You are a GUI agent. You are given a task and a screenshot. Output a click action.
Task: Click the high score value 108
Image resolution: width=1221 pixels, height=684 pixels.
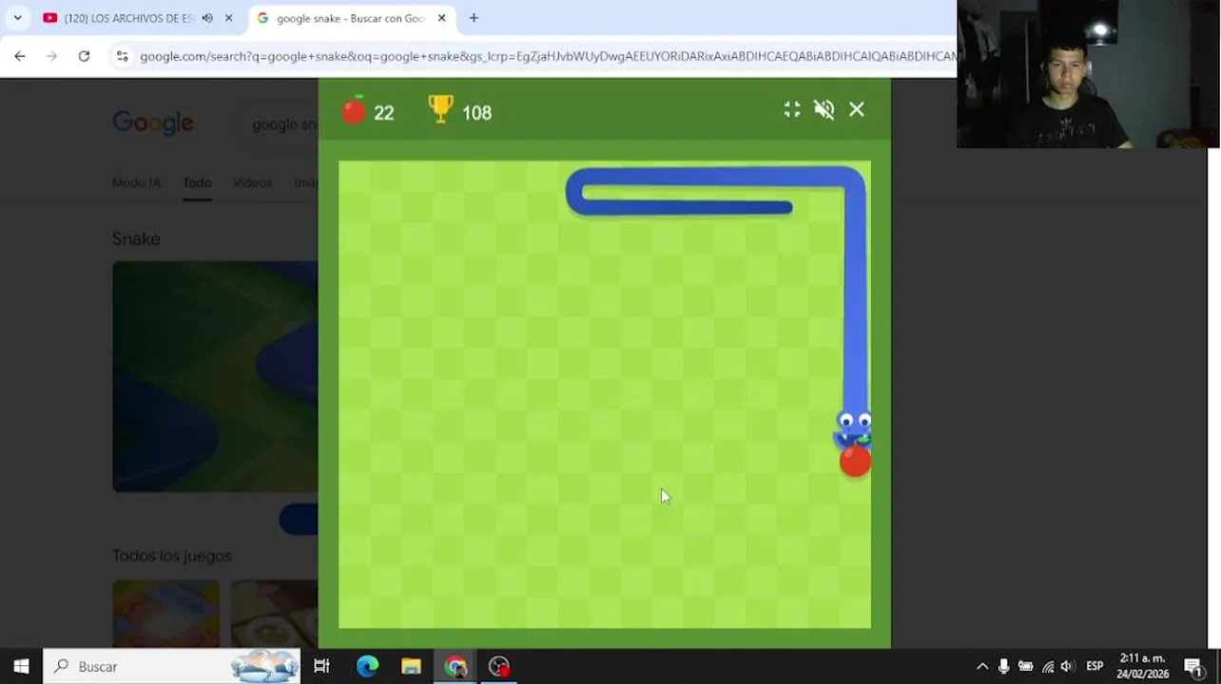point(476,113)
